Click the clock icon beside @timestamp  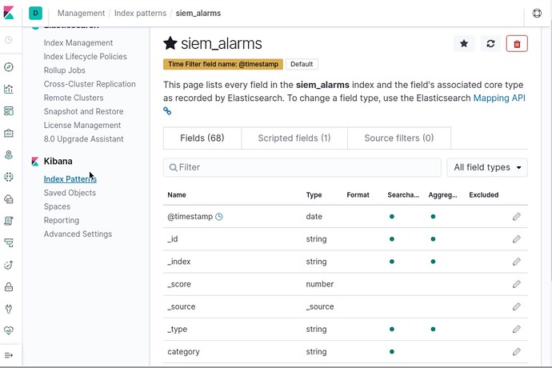(219, 217)
